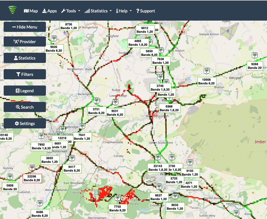This screenshot has height=219, width=267.
Task: Click the 6988 Bands 1,8,20 label
Action: [x=169, y=108]
